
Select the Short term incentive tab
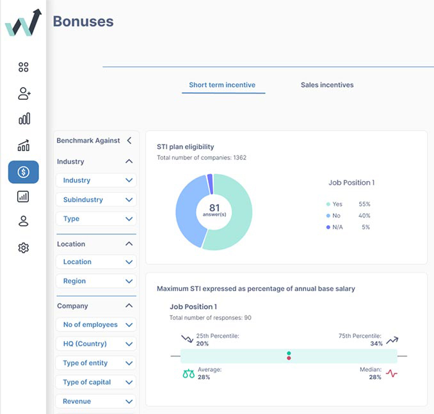pyautogui.click(x=222, y=85)
